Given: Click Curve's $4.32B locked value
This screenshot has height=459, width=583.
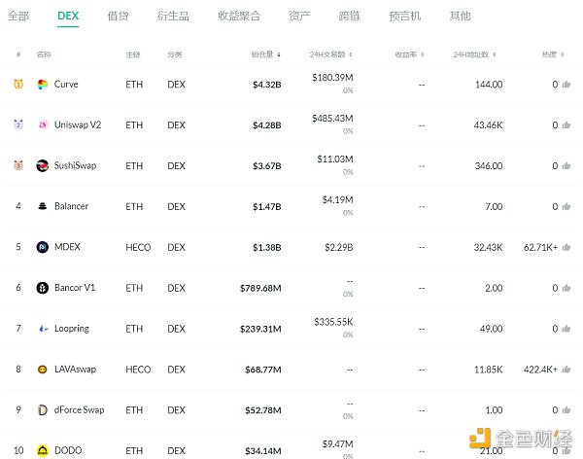Looking at the screenshot, I should tap(267, 85).
